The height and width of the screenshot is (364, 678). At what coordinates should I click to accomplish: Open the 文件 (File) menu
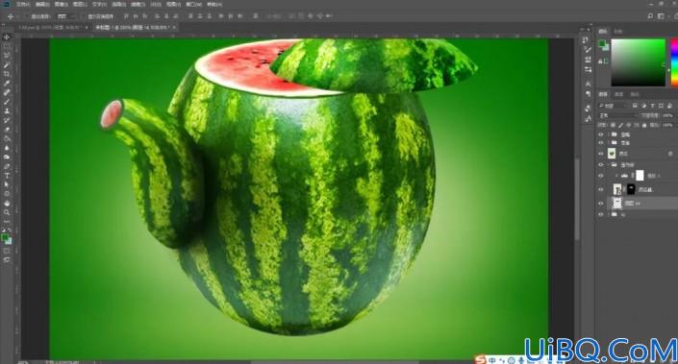coord(23,4)
